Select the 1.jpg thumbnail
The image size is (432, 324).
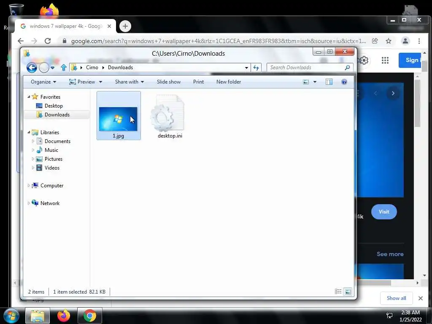[x=118, y=119]
